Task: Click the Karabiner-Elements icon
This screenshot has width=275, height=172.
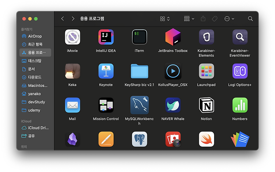Action: [206, 37]
